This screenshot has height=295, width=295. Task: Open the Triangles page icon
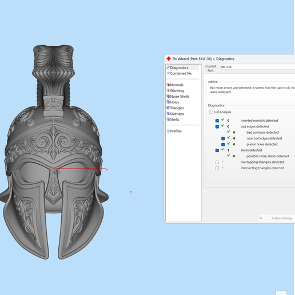coord(168,108)
